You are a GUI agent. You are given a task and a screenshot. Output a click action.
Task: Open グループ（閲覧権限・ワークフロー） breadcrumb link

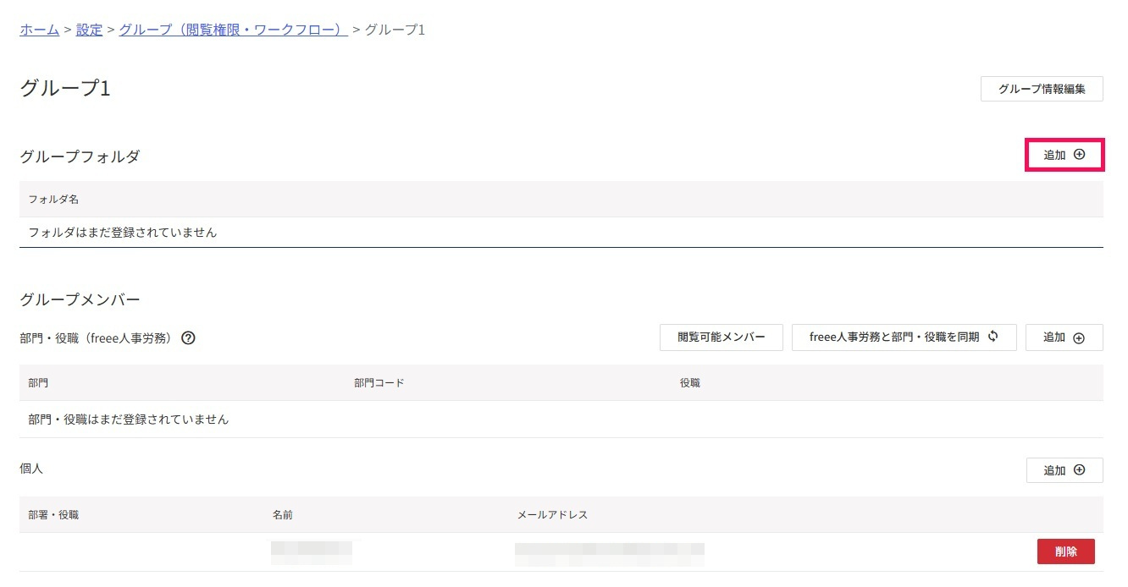point(234,30)
